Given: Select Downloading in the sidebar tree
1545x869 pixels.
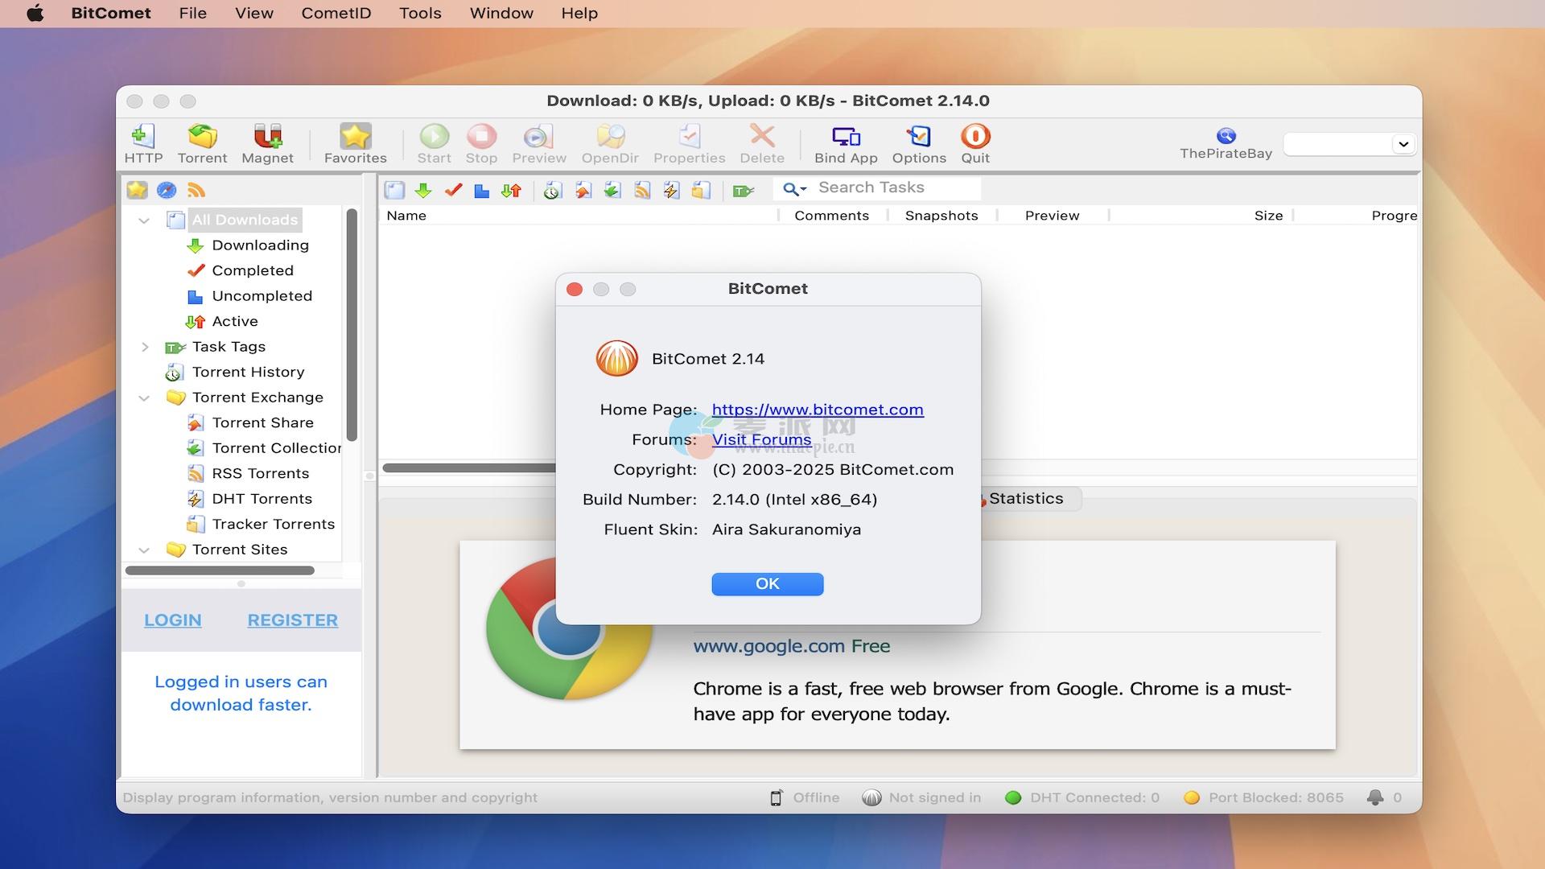Looking at the screenshot, I should pyautogui.click(x=260, y=245).
